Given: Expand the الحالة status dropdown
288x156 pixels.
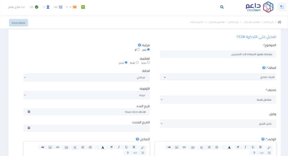Looking at the screenshot, I should pos(87,77).
